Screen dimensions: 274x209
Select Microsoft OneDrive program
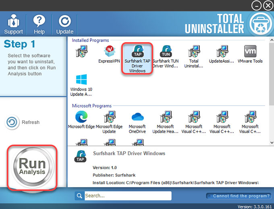coord(137,122)
